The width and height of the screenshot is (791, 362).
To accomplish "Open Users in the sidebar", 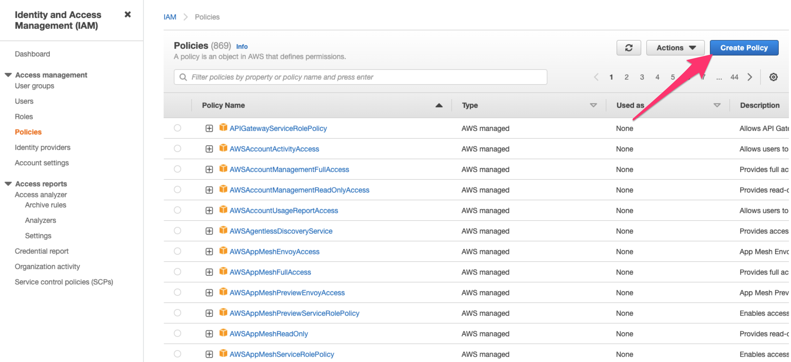I will (x=24, y=101).
